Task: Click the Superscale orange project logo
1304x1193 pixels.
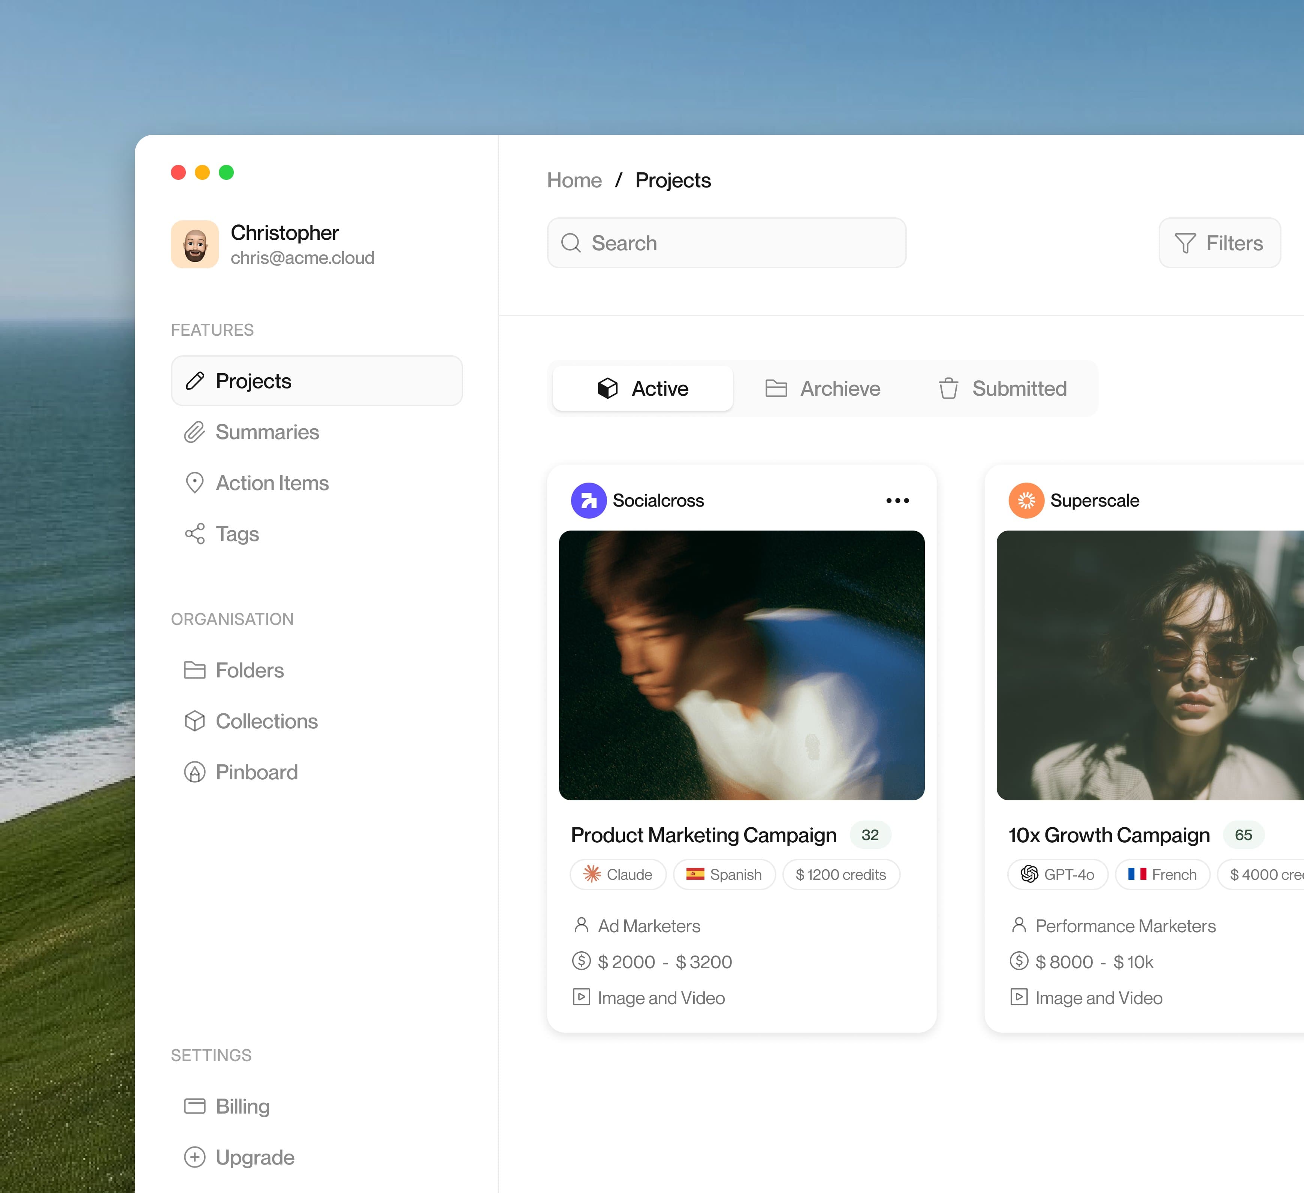Action: (x=1026, y=500)
